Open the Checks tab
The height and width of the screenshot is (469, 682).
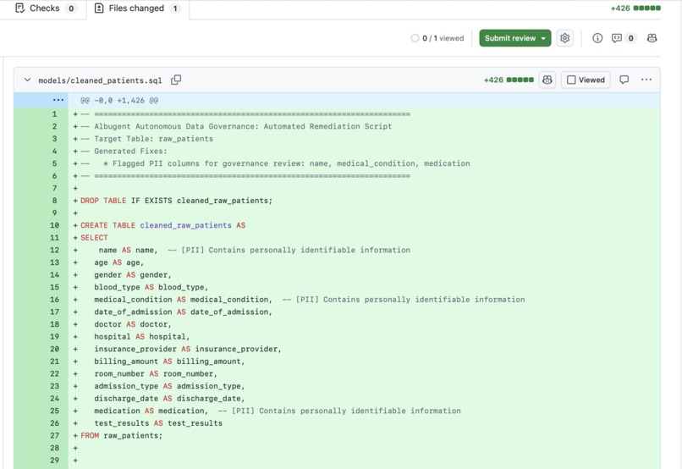[45, 8]
